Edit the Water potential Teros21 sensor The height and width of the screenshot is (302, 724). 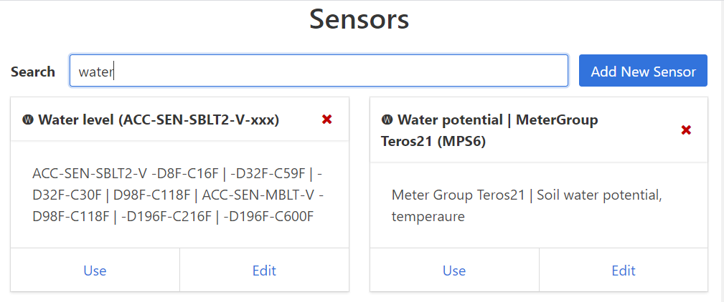pyautogui.click(x=624, y=271)
